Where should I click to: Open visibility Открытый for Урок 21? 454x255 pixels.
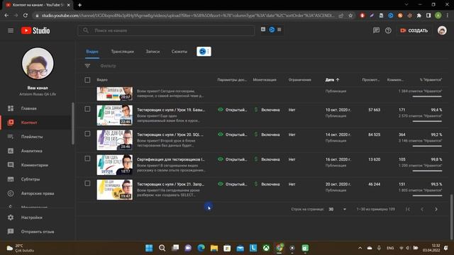click(x=233, y=184)
